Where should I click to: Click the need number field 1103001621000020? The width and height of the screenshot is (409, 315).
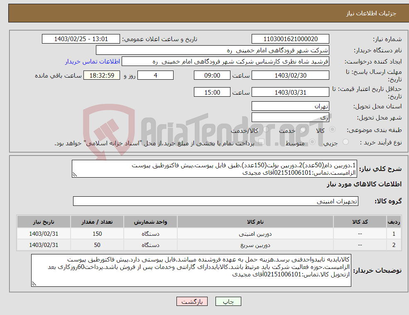(x=290, y=39)
